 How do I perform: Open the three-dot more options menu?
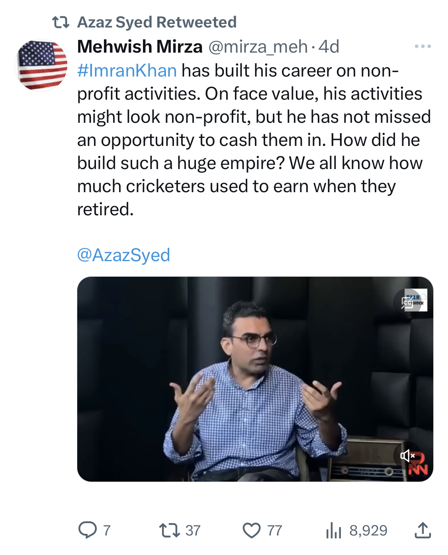tap(423, 47)
